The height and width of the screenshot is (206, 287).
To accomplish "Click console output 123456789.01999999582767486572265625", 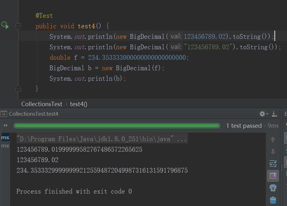I will click(x=79, y=149).
